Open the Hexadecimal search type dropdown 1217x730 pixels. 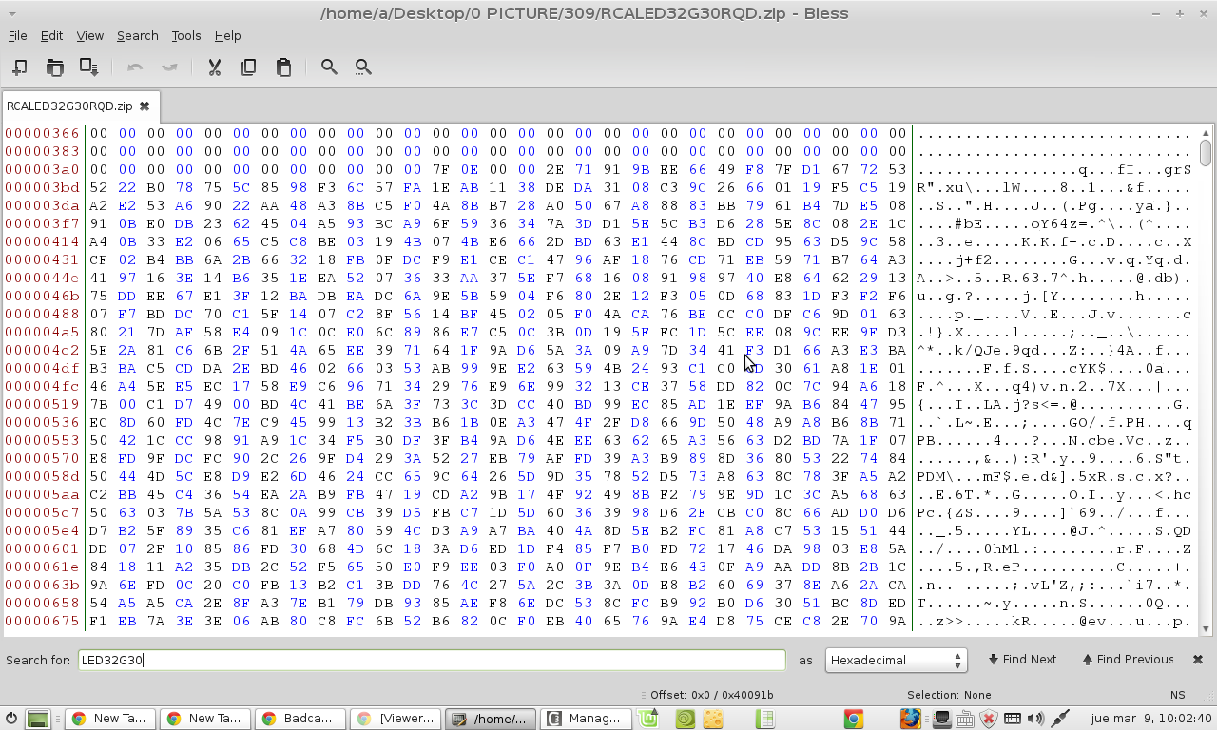(x=896, y=660)
